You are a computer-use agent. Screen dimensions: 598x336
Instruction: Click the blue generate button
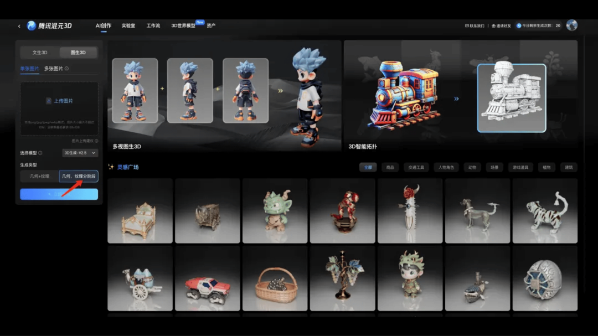pyautogui.click(x=59, y=194)
